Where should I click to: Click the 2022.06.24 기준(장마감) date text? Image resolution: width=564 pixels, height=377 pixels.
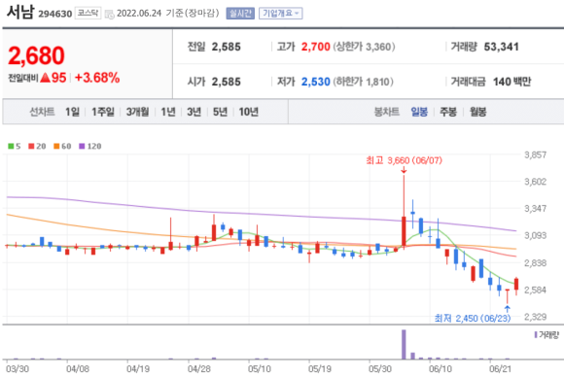pos(168,14)
